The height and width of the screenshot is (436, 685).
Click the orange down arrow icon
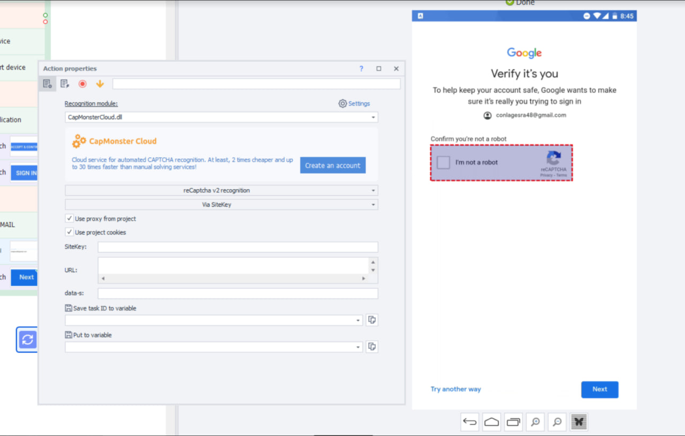[x=100, y=84]
